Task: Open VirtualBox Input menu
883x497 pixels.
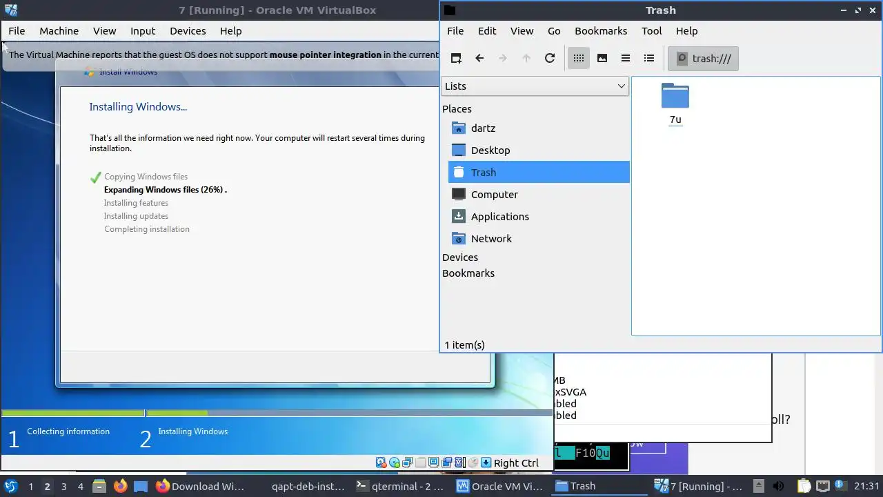Action: pyautogui.click(x=143, y=30)
